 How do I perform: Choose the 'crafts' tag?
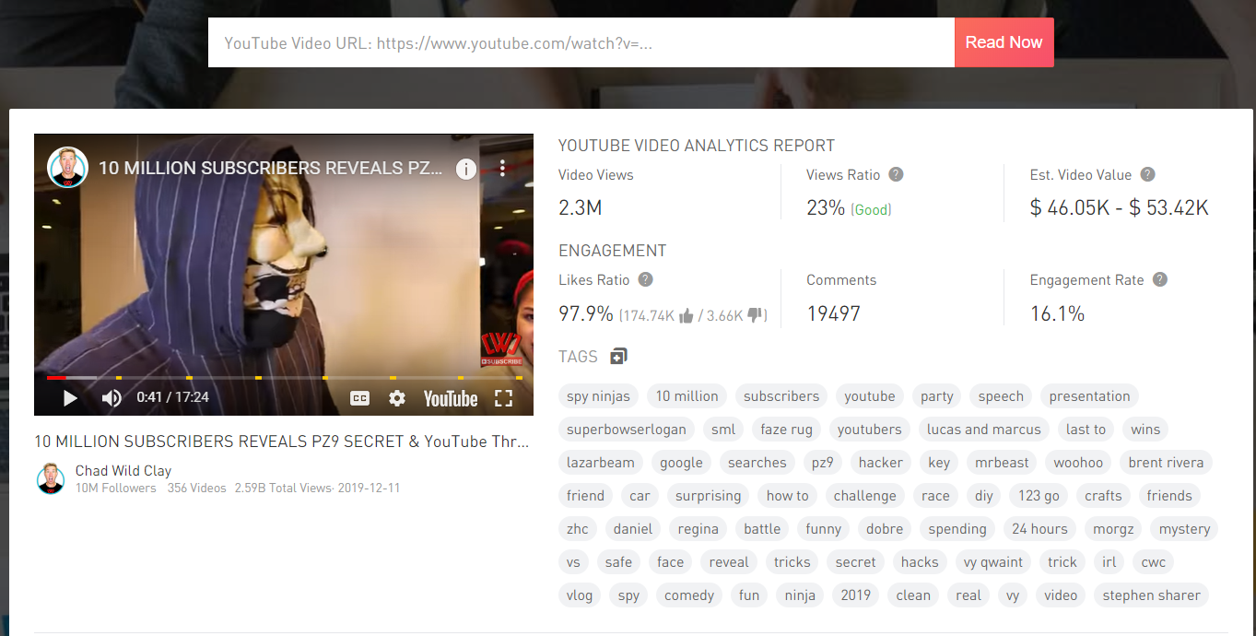1104,496
